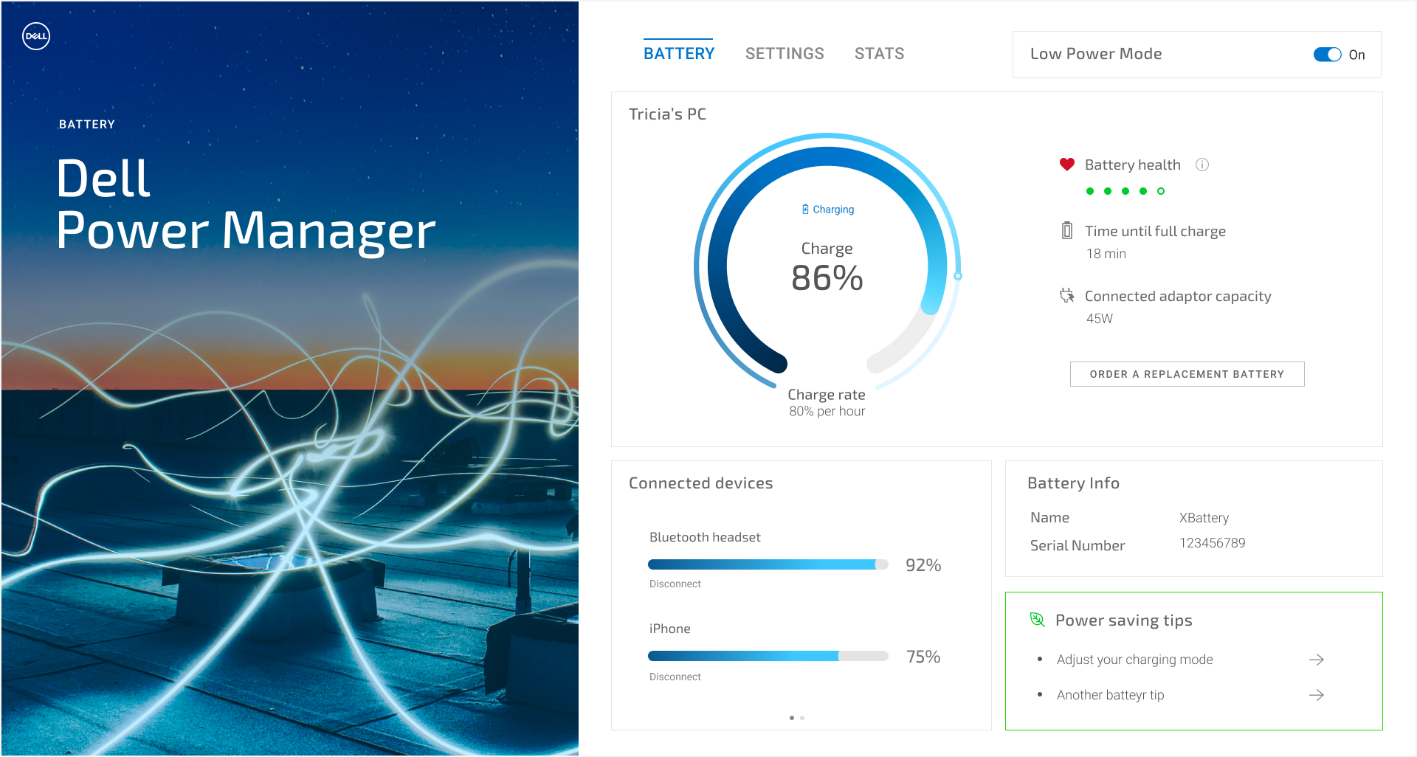Switch to the BATTERY tab
Image resolution: width=1417 pixels, height=757 pixels.
tap(679, 53)
